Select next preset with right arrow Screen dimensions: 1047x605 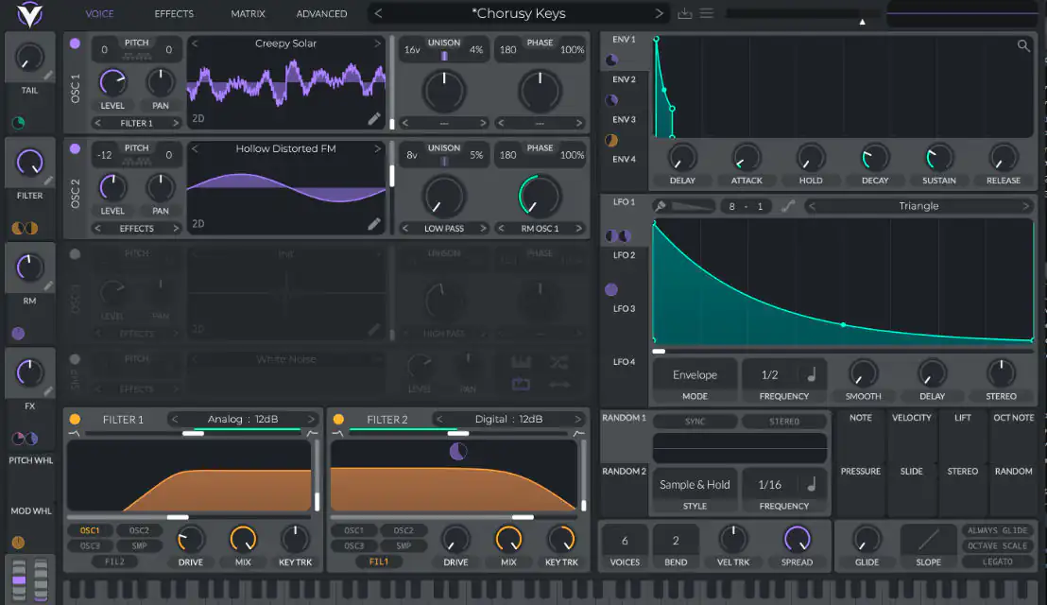coord(659,13)
